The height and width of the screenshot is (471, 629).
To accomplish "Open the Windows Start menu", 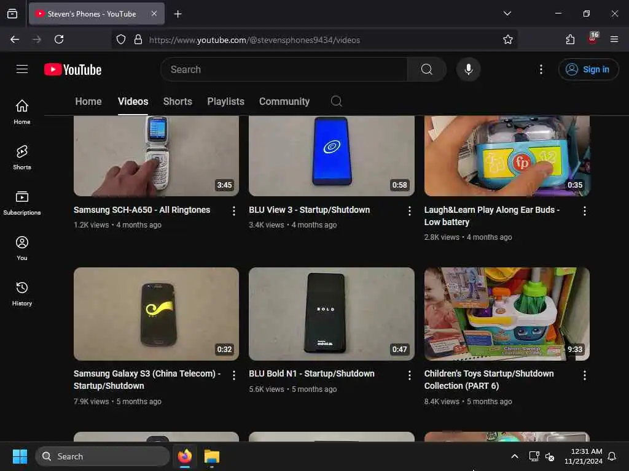I will point(20,456).
